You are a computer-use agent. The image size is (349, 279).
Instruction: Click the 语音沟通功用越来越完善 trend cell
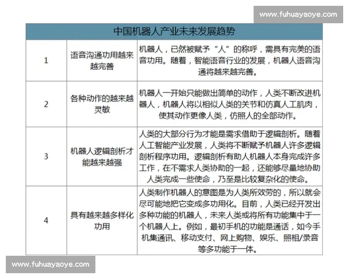102,60
